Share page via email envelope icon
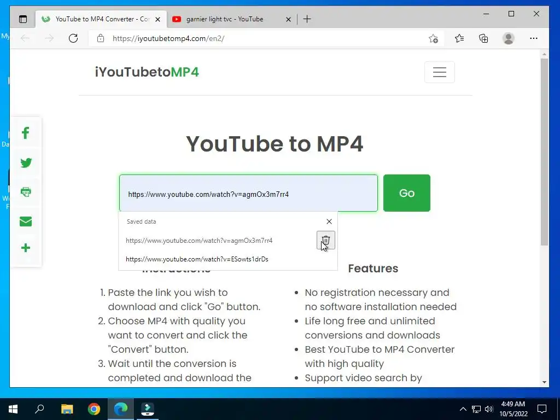 (x=26, y=221)
